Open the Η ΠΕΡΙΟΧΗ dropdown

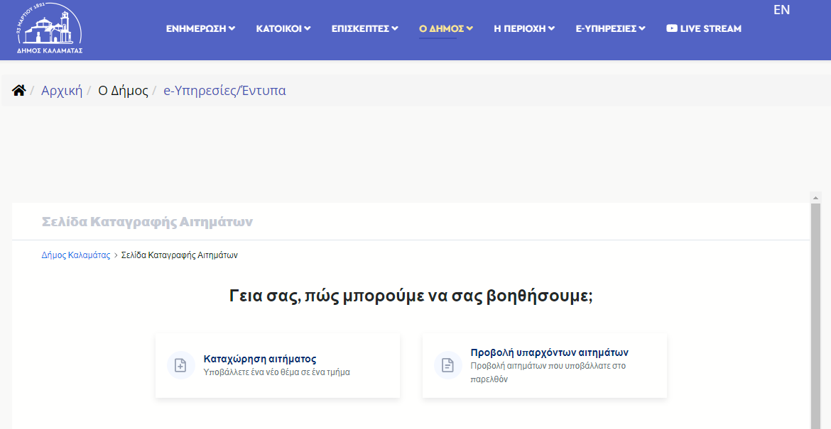click(523, 28)
